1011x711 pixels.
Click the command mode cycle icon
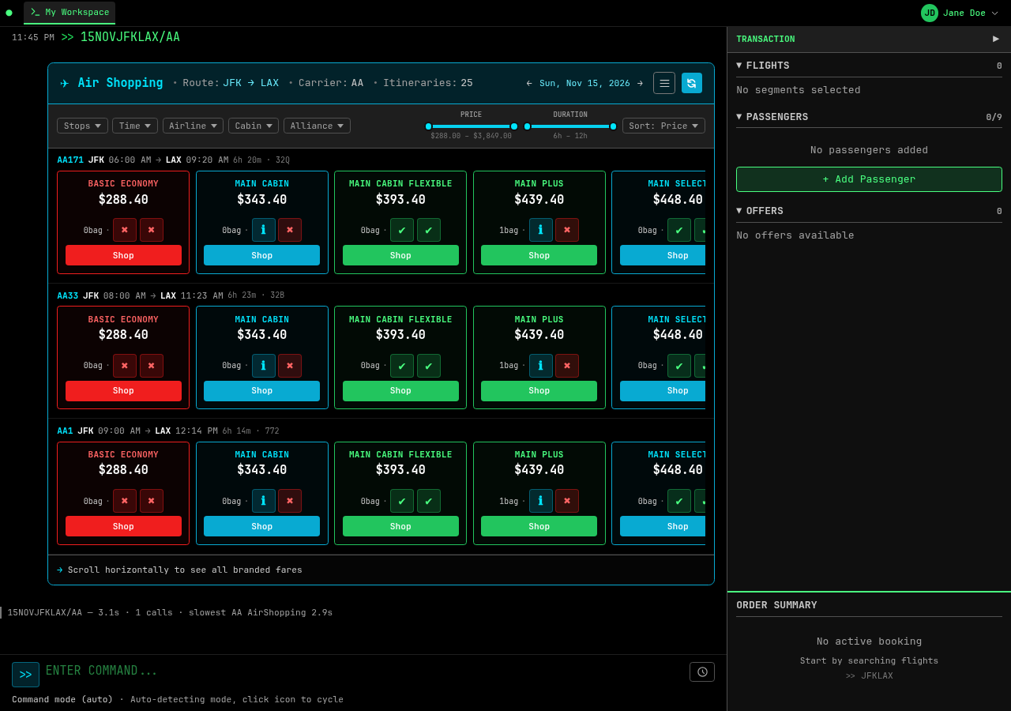(25, 675)
